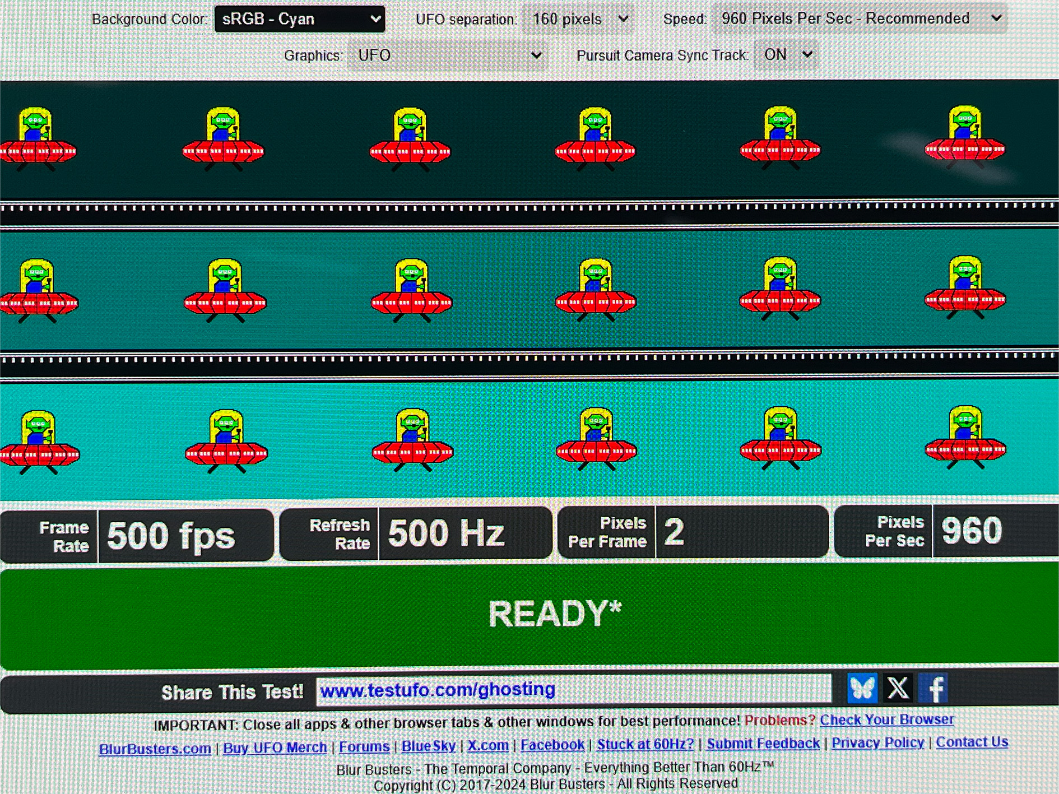The width and height of the screenshot is (1059, 794).
Task: Visit the BlurBusters.com link
Action: [155, 749]
